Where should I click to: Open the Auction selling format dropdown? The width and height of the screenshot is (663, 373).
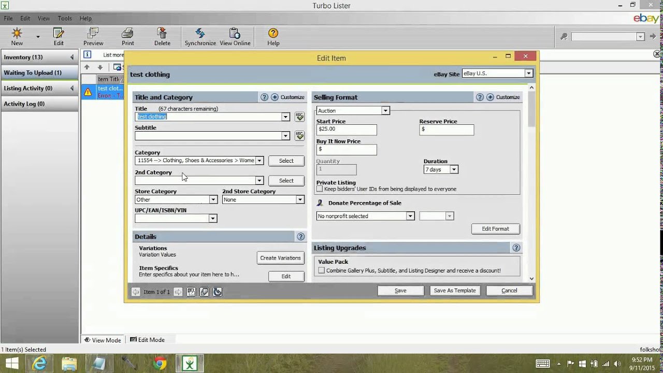(385, 110)
